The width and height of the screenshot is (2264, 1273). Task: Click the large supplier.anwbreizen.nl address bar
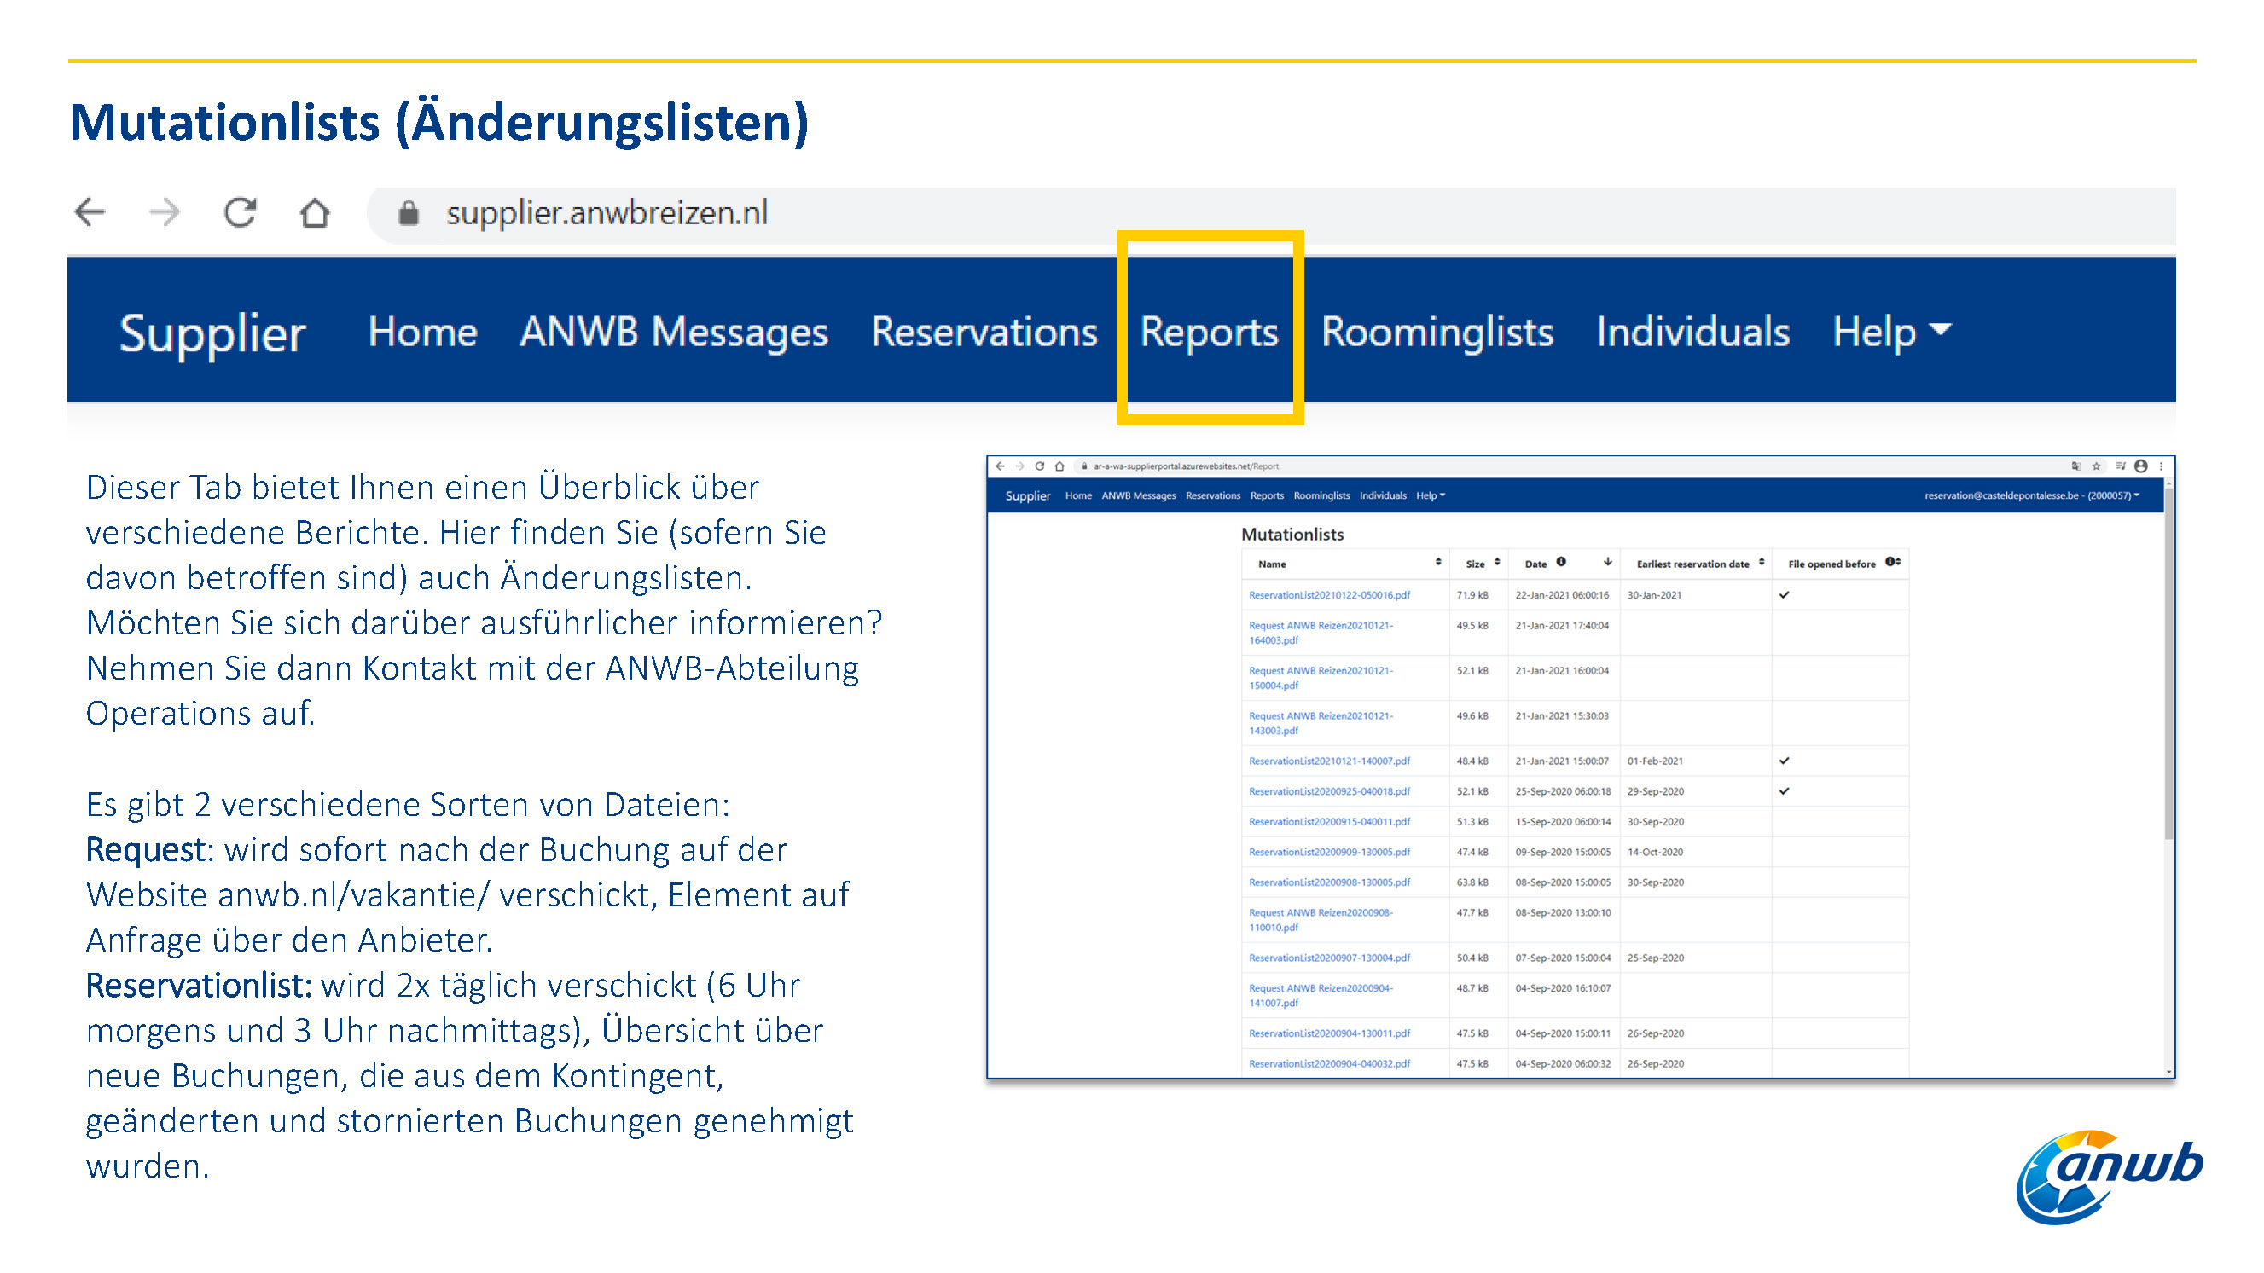point(1270,213)
